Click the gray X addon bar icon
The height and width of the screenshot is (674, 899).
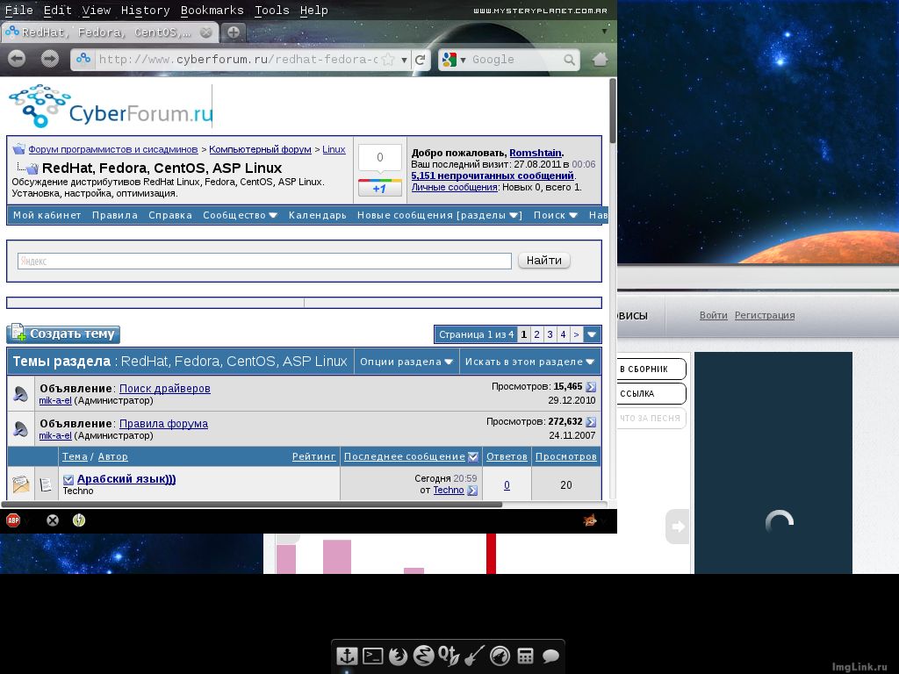point(53,520)
